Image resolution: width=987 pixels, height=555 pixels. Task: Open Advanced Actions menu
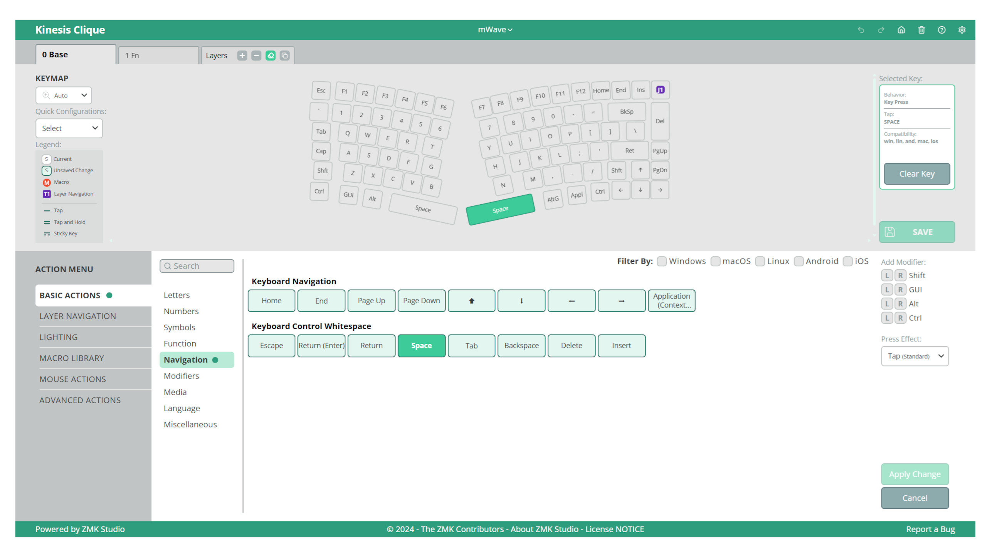coord(80,400)
